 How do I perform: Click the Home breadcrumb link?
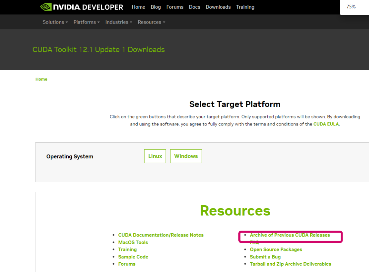tap(41, 79)
